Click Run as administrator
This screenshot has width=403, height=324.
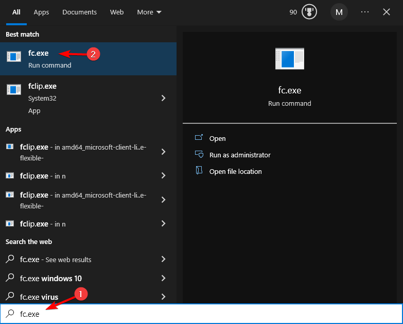(x=240, y=155)
